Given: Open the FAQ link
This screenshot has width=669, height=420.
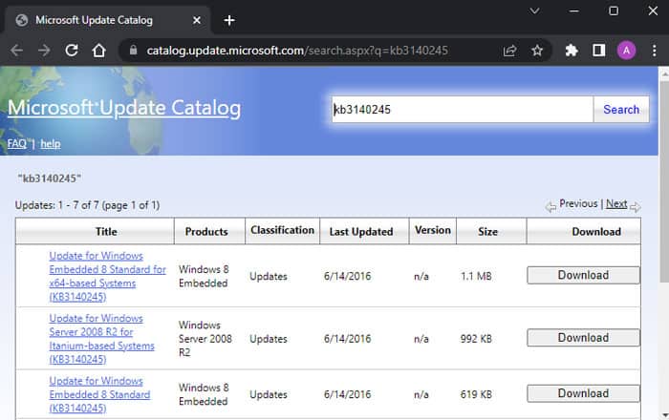Looking at the screenshot, I should coord(17,143).
